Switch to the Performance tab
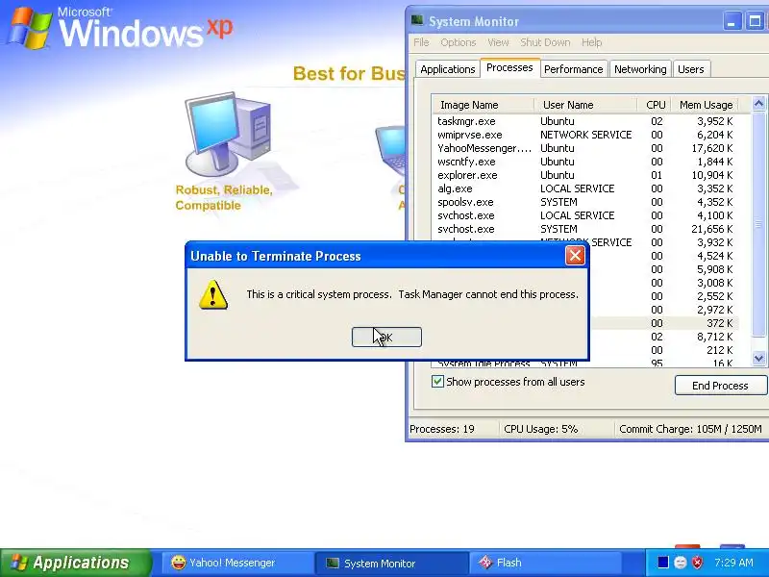 click(x=573, y=69)
